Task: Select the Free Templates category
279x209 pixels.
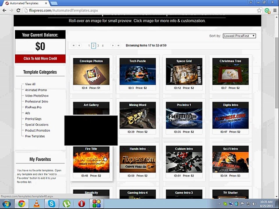Action: (x=35, y=136)
